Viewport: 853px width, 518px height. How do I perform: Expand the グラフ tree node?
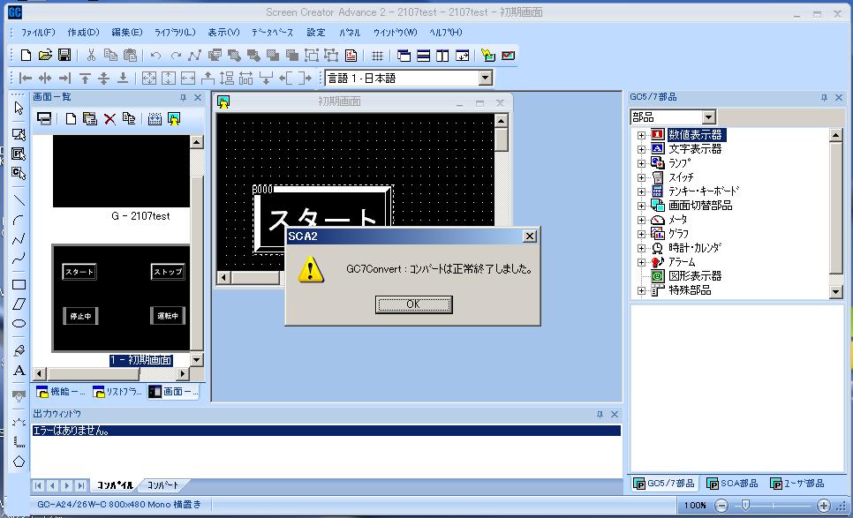641,234
